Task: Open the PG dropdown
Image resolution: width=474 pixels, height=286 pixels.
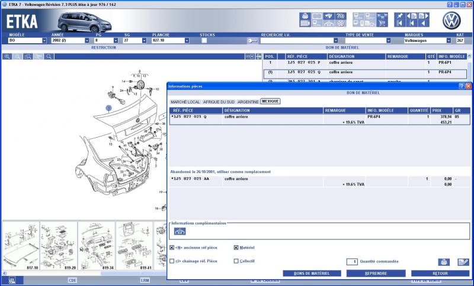Action: [116, 40]
